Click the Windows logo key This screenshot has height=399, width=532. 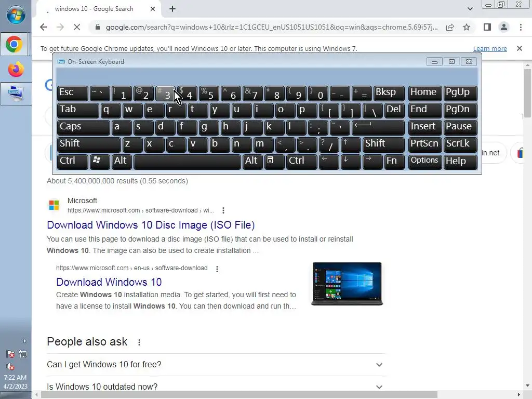click(x=100, y=162)
